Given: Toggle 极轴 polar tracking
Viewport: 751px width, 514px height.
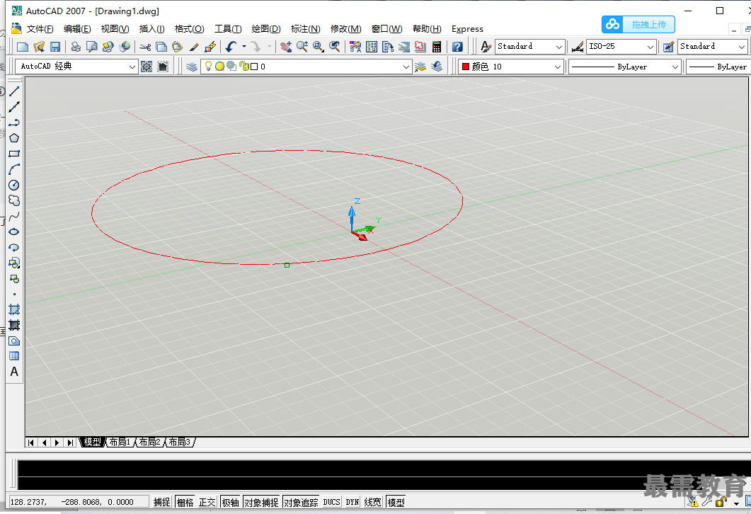Looking at the screenshot, I should (230, 502).
